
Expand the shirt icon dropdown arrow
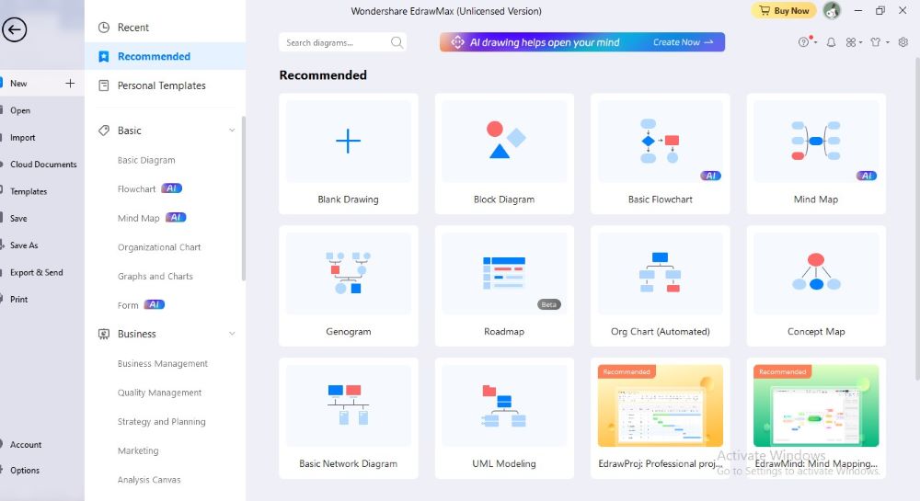tap(887, 43)
